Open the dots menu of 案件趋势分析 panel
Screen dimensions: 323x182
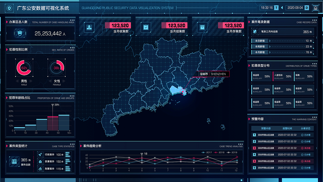[240, 144]
